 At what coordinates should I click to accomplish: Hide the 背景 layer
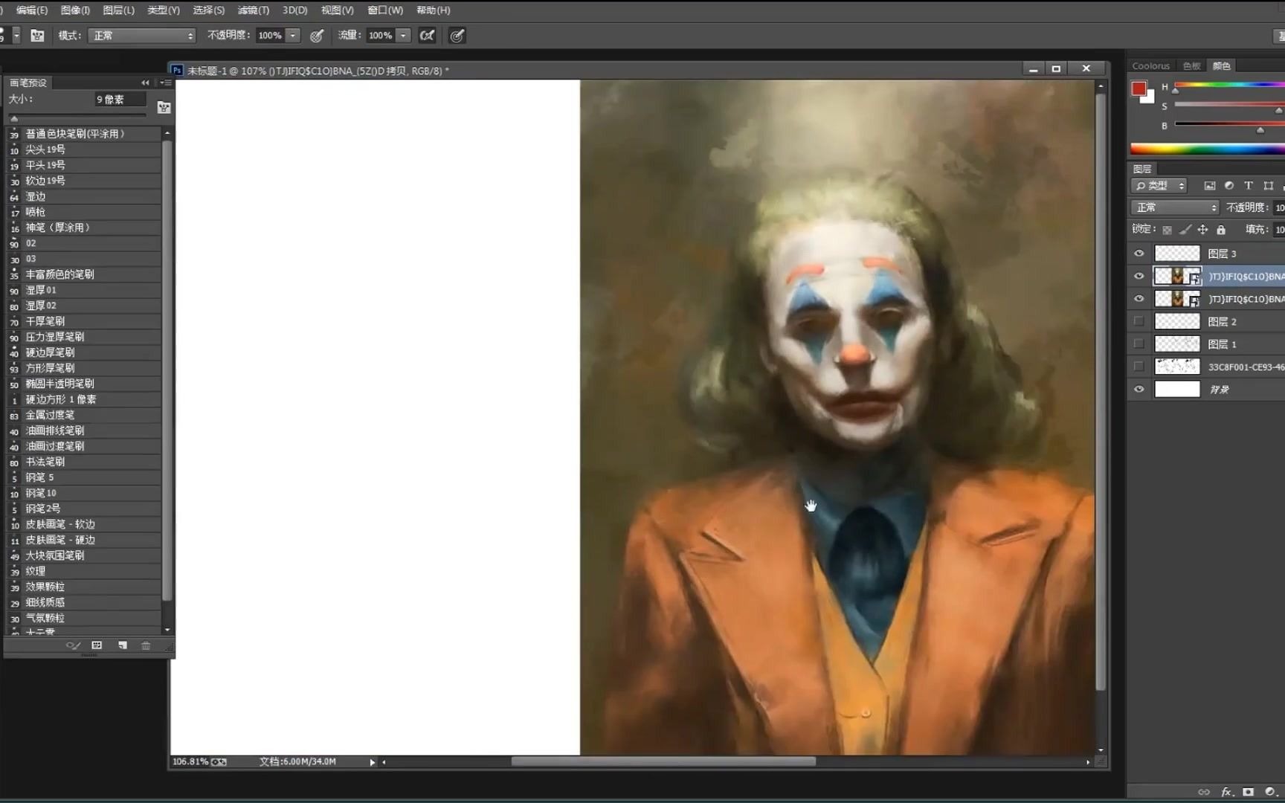pyautogui.click(x=1139, y=389)
